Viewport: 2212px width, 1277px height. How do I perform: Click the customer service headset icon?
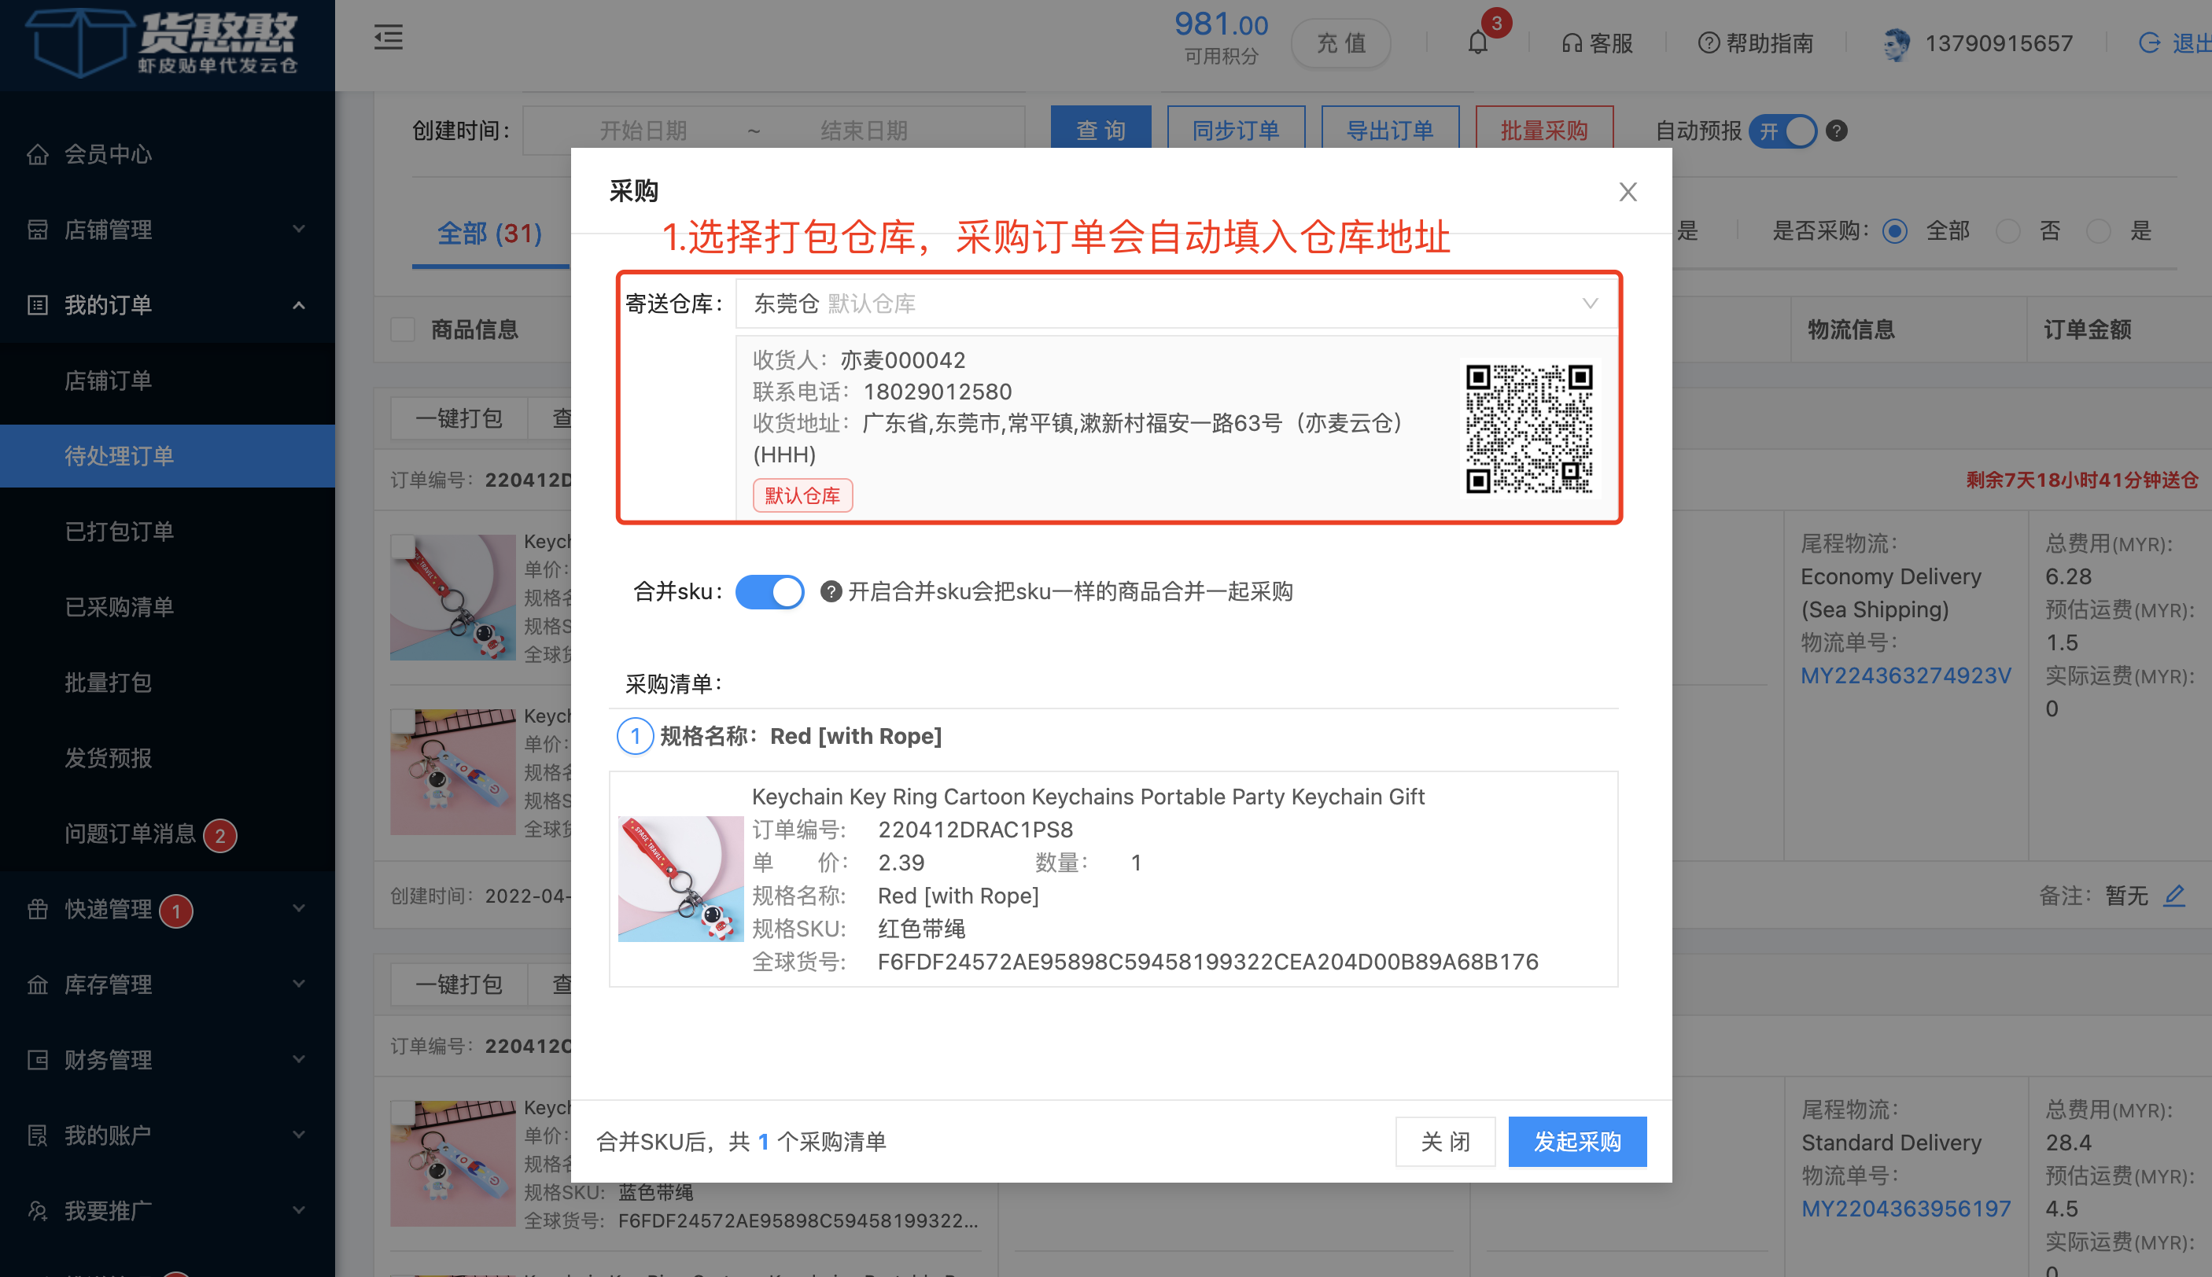[x=1572, y=43]
